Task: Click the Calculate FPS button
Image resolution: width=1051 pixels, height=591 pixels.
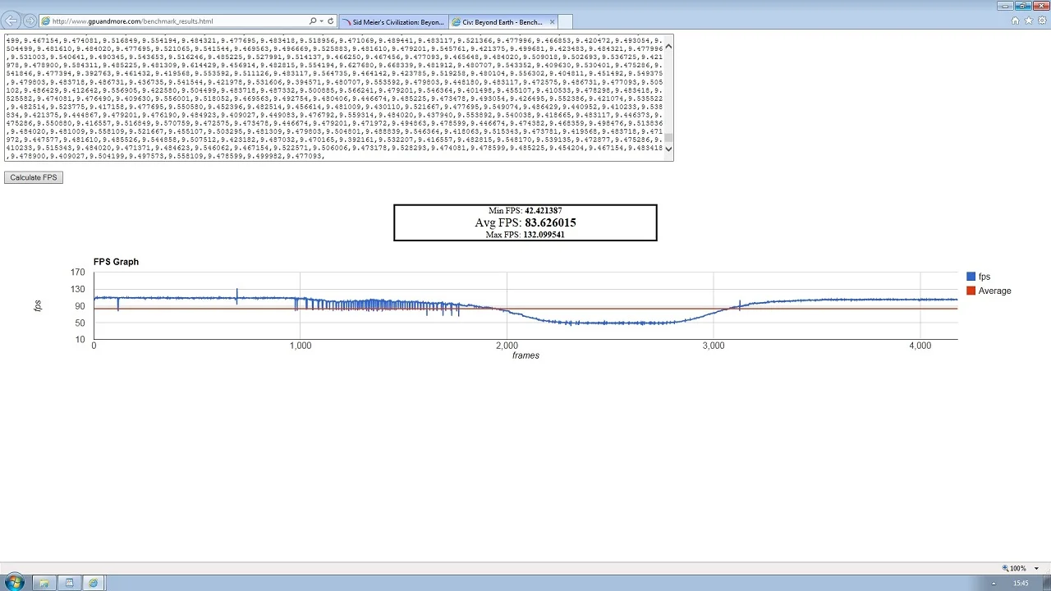Action: click(34, 177)
